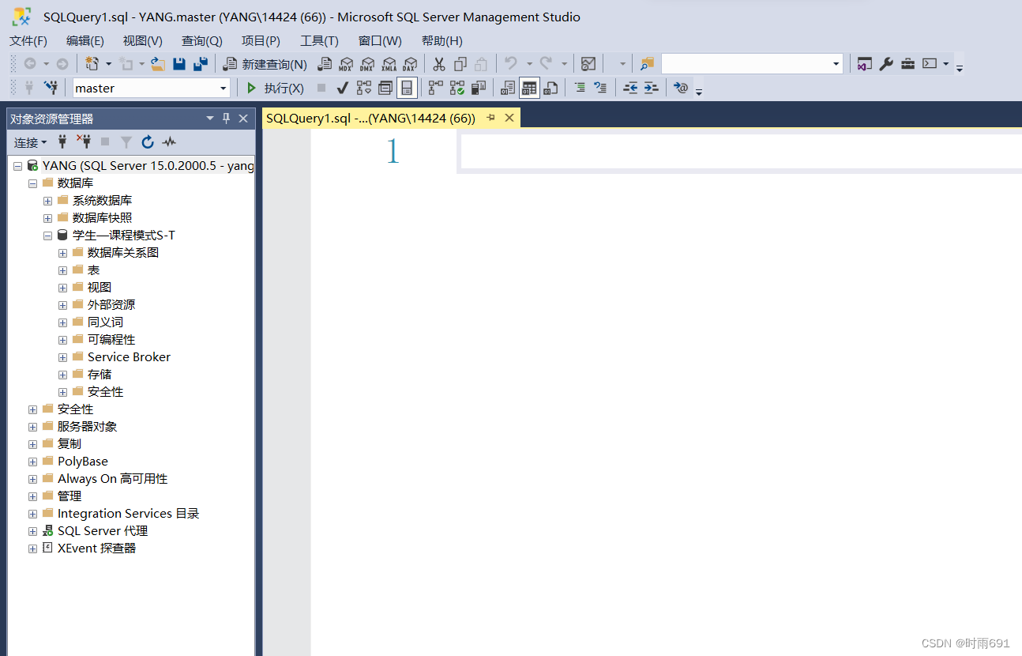Click the Solution Explorer window icon
This screenshot has width=1022, height=656.
[865, 64]
